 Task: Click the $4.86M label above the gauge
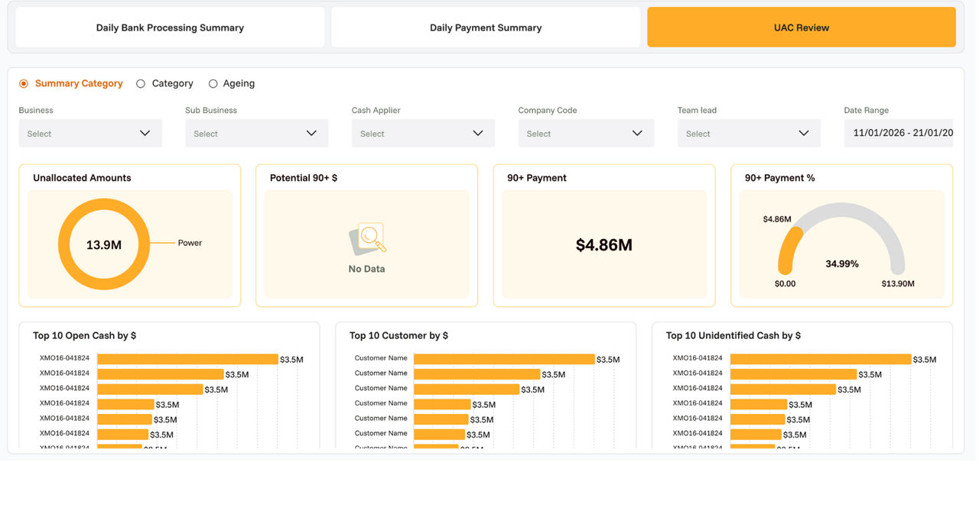click(777, 219)
